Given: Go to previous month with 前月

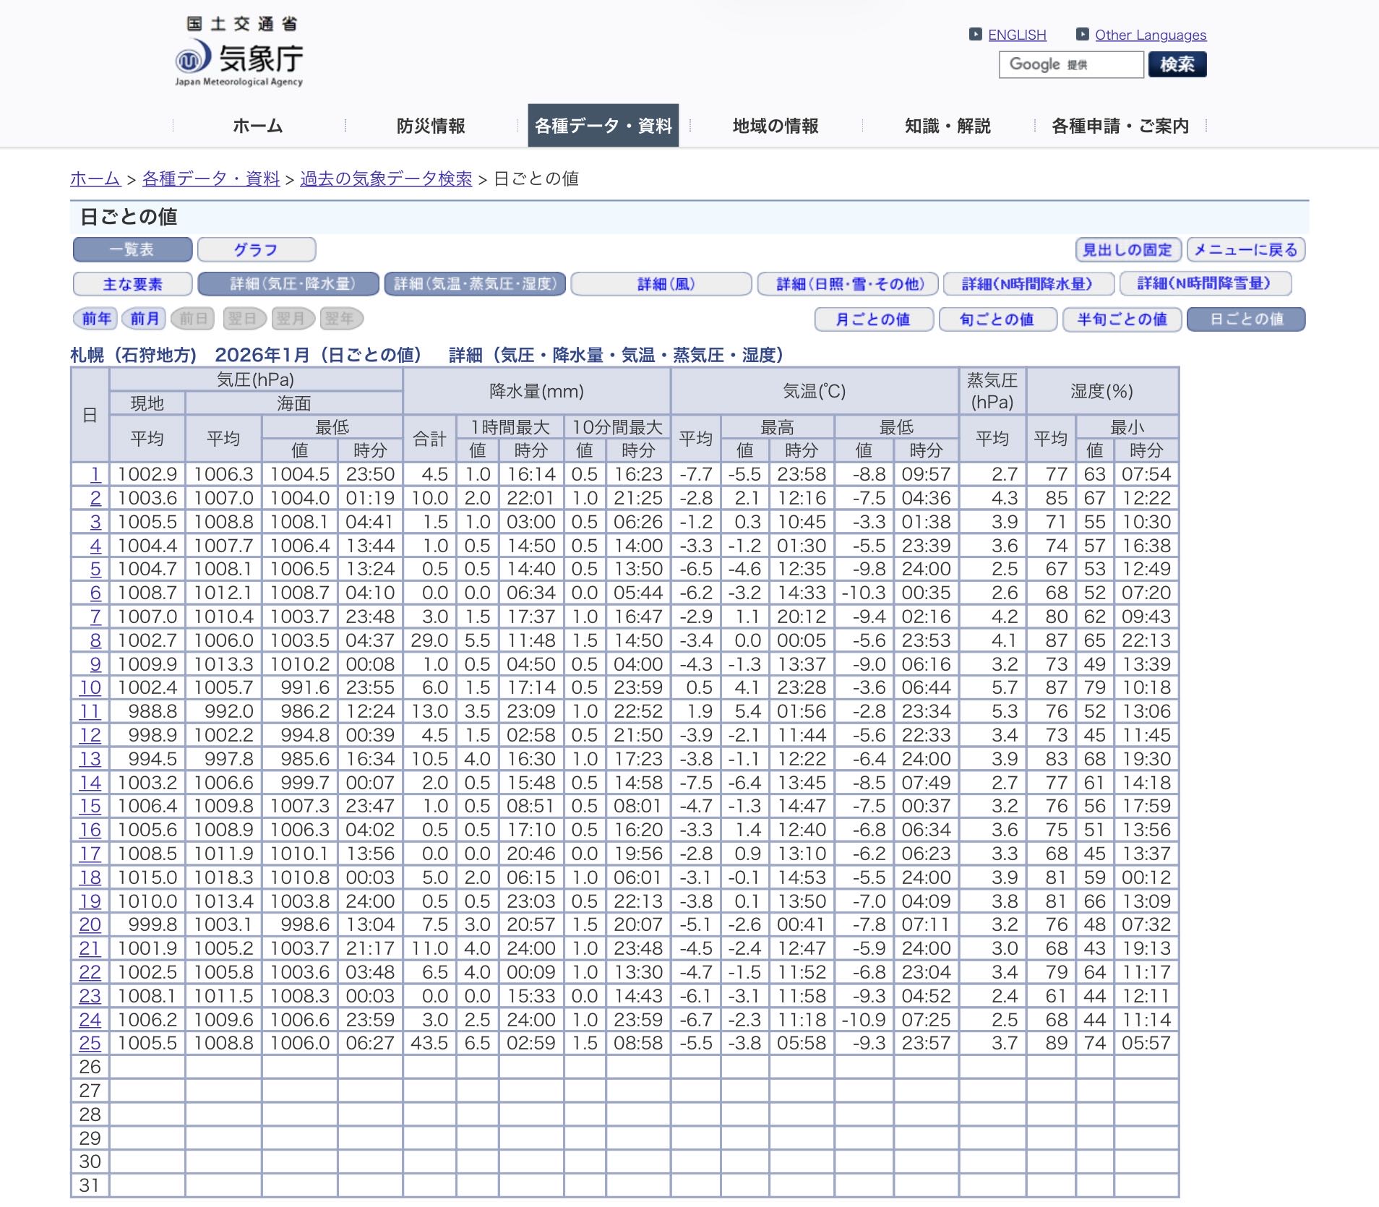Looking at the screenshot, I should coord(144,318).
